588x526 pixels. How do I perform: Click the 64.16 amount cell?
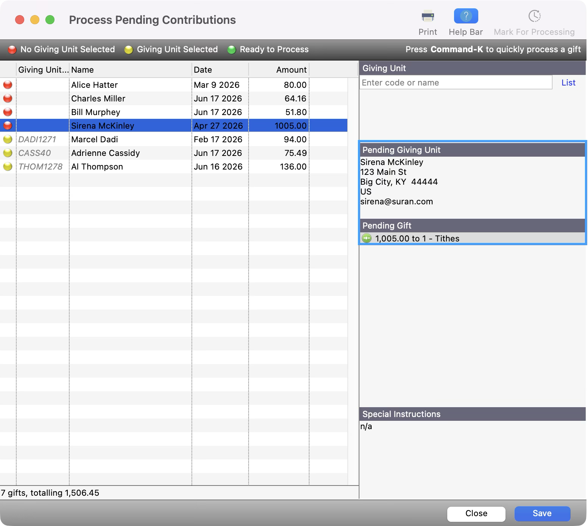point(296,98)
